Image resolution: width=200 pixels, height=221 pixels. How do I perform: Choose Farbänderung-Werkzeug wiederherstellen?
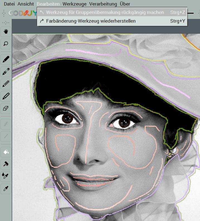[x=112, y=21]
